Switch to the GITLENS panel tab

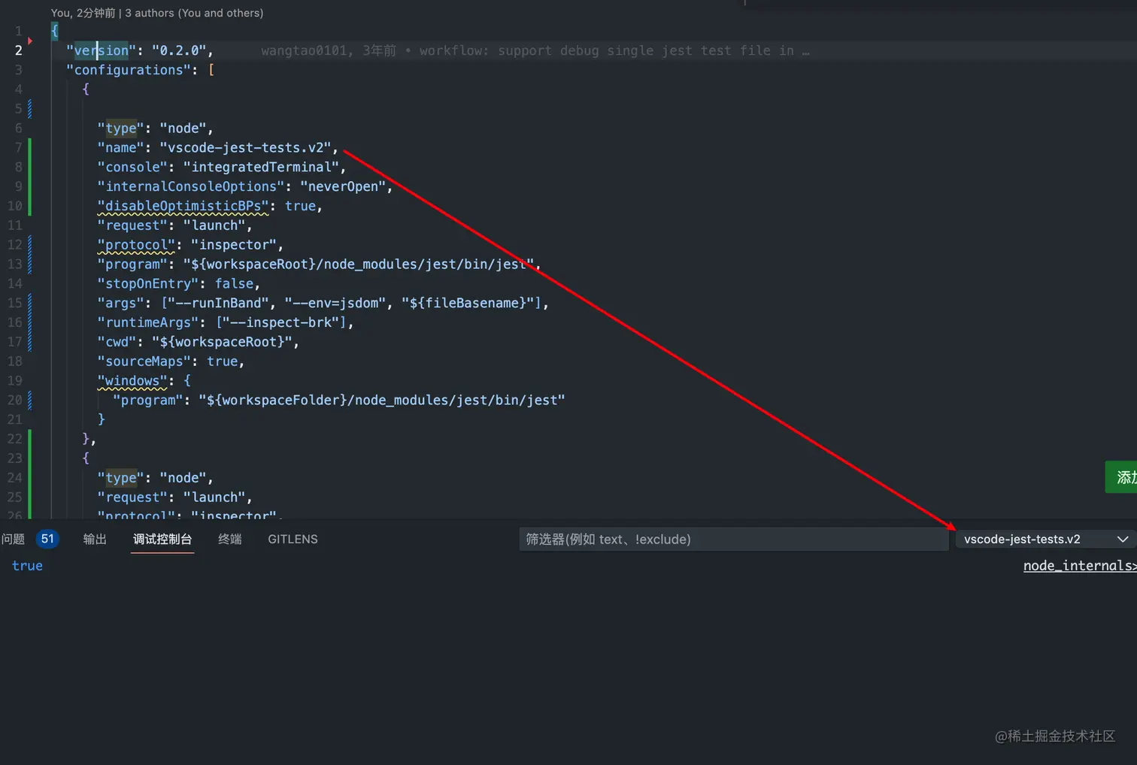tap(293, 539)
